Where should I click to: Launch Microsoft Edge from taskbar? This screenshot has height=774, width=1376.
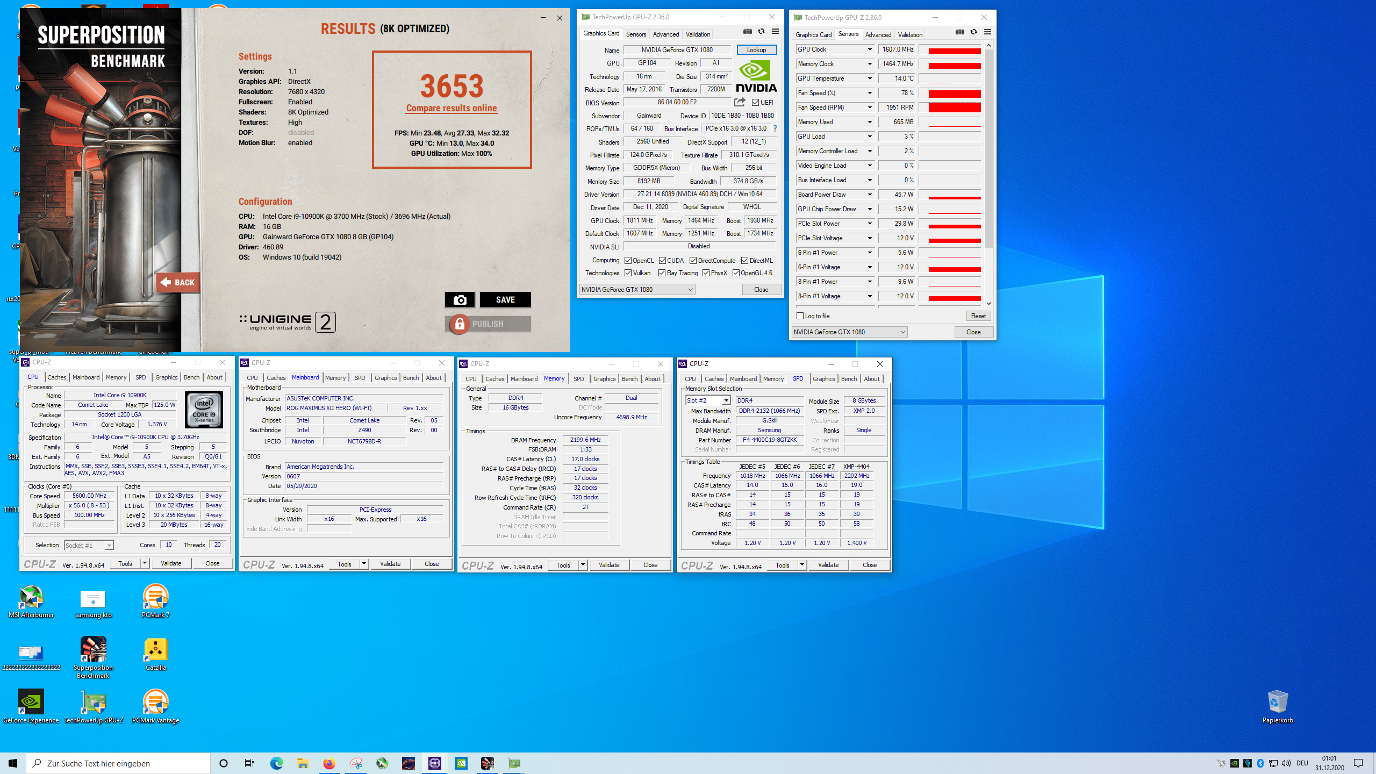[276, 763]
